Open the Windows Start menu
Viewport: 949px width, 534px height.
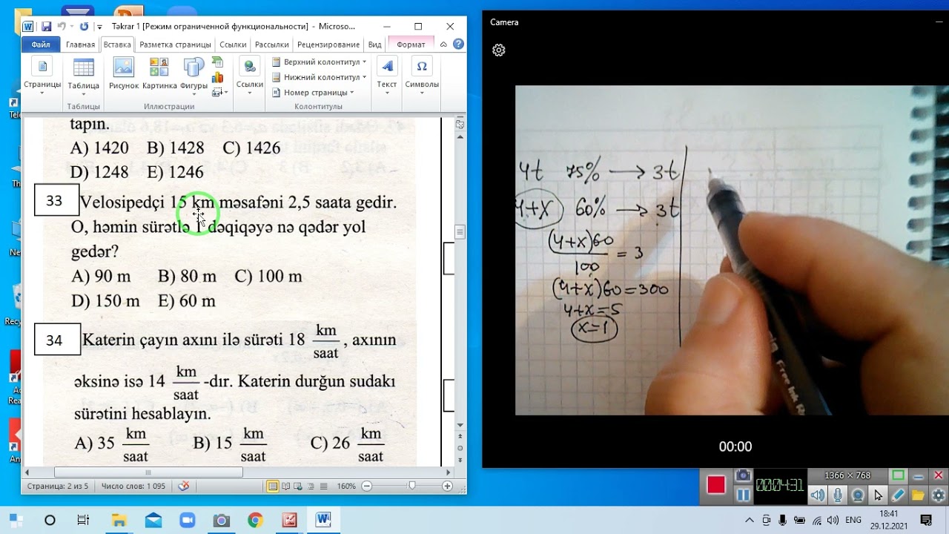point(16,520)
